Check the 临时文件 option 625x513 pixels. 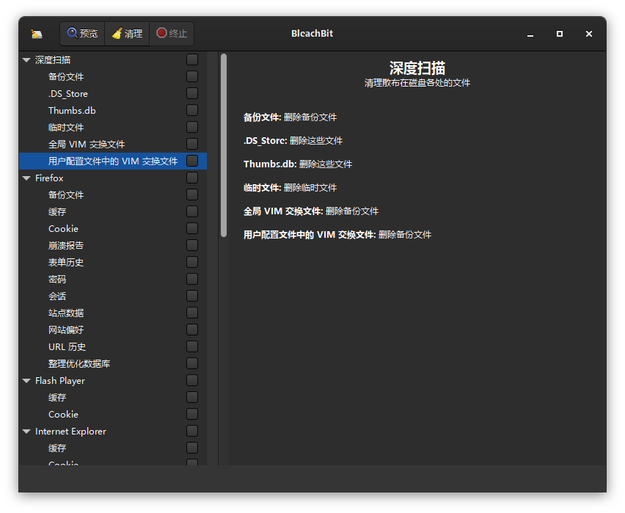(x=191, y=126)
